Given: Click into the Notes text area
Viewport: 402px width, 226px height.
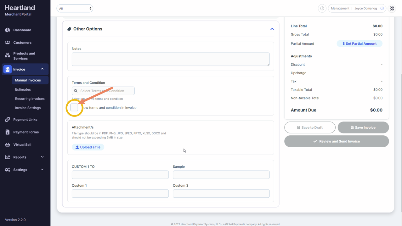Looking at the screenshot, I should 170,59.
